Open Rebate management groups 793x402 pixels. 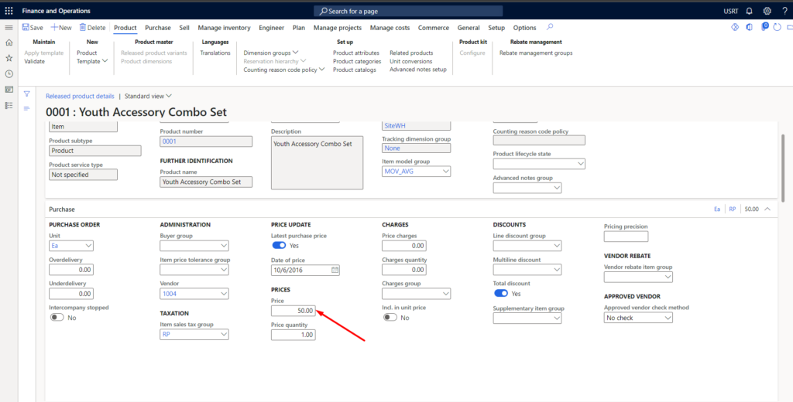tap(536, 53)
